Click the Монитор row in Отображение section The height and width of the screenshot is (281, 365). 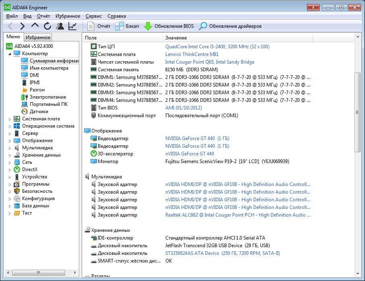(198, 161)
